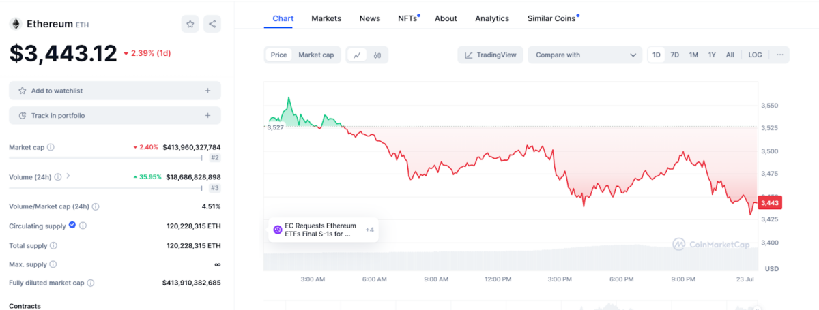This screenshot has height=310, width=819.
Task: Show Market cap info tooltip icon
Action: (51, 147)
